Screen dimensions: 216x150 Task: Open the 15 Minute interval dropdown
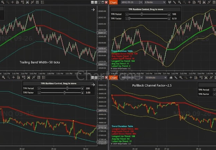coord(156,78)
